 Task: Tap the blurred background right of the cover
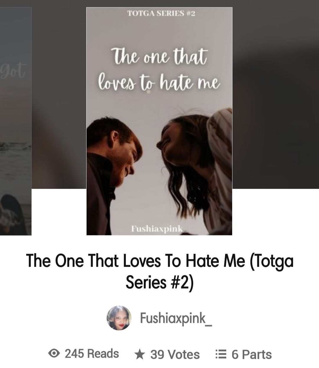point(276,95)
